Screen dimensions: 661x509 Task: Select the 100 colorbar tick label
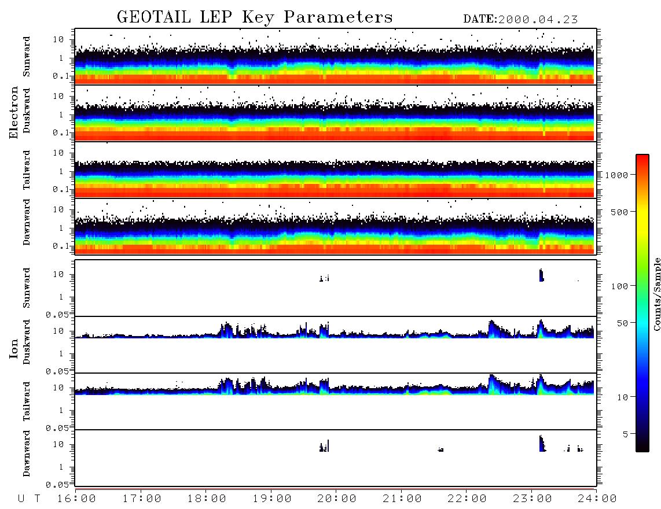point(619,286)
